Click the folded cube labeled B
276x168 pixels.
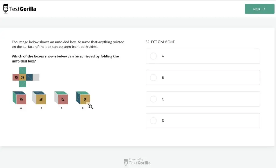tap(39, 98)
